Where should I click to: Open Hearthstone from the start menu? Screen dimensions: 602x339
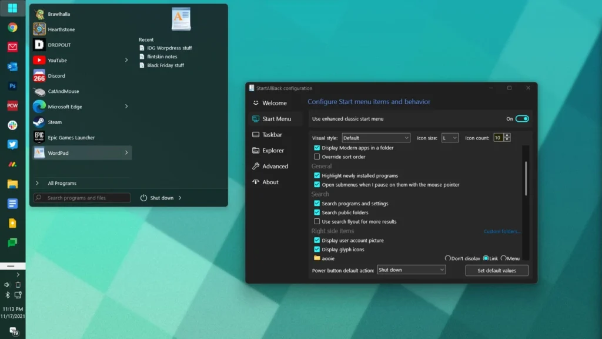61,29
